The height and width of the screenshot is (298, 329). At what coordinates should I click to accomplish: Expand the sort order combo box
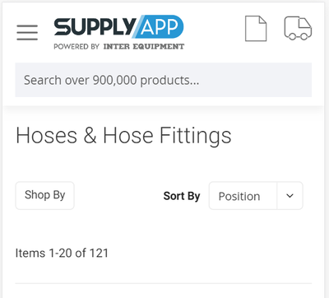click(256, 196)
